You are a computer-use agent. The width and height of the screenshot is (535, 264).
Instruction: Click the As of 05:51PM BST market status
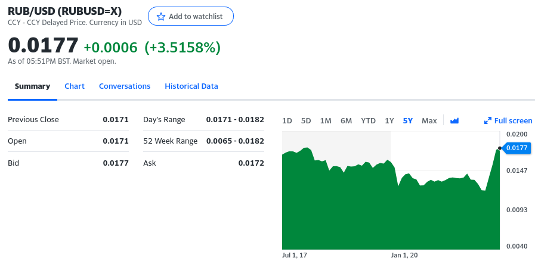click(x=62, y=62)
